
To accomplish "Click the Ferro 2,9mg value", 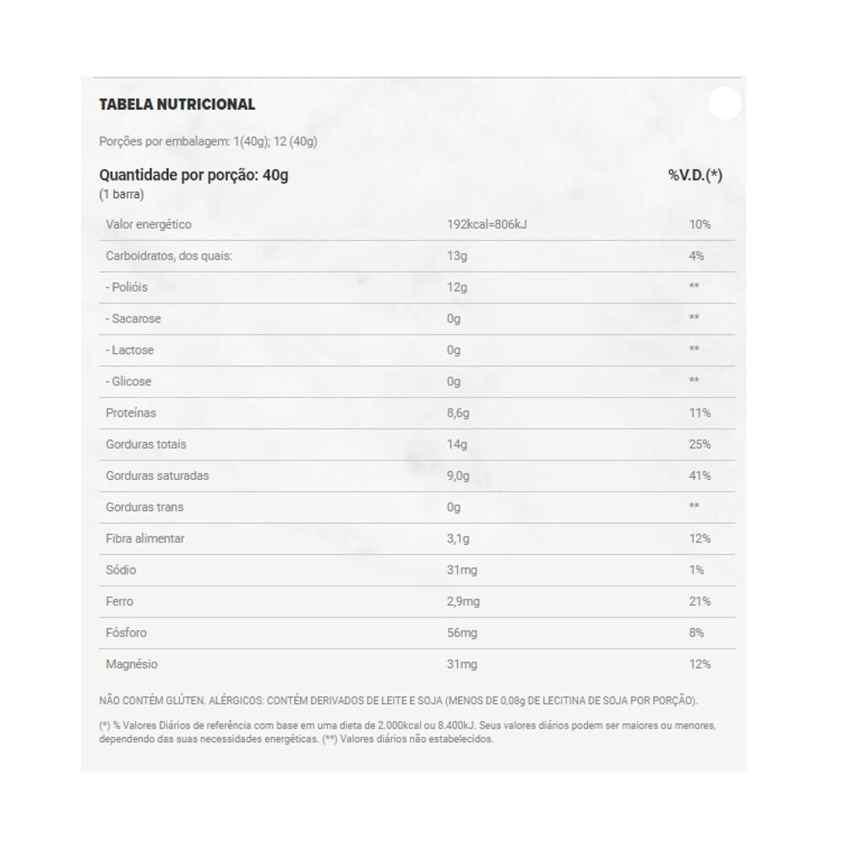I will [x=463, y=602].
